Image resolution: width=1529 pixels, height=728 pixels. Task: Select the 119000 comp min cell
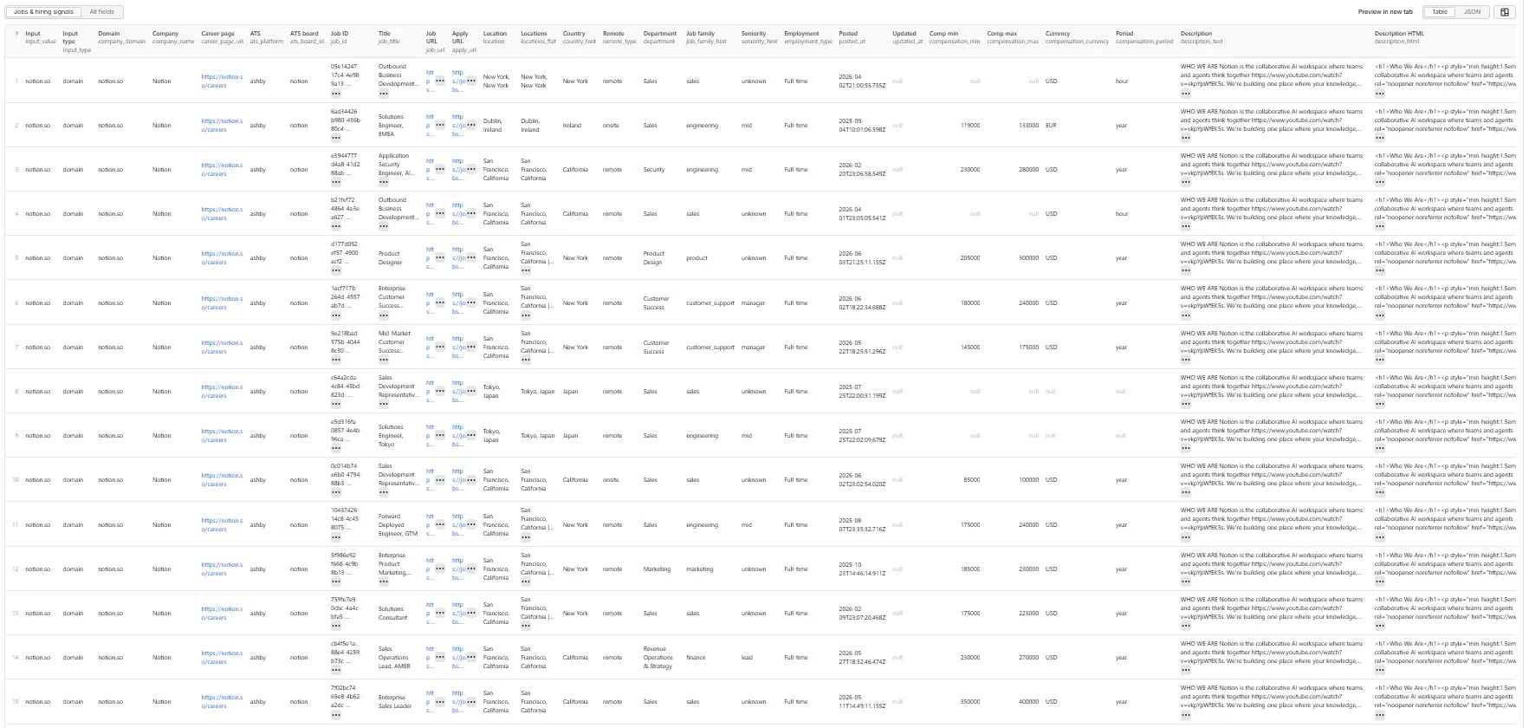tap(970, 125)
